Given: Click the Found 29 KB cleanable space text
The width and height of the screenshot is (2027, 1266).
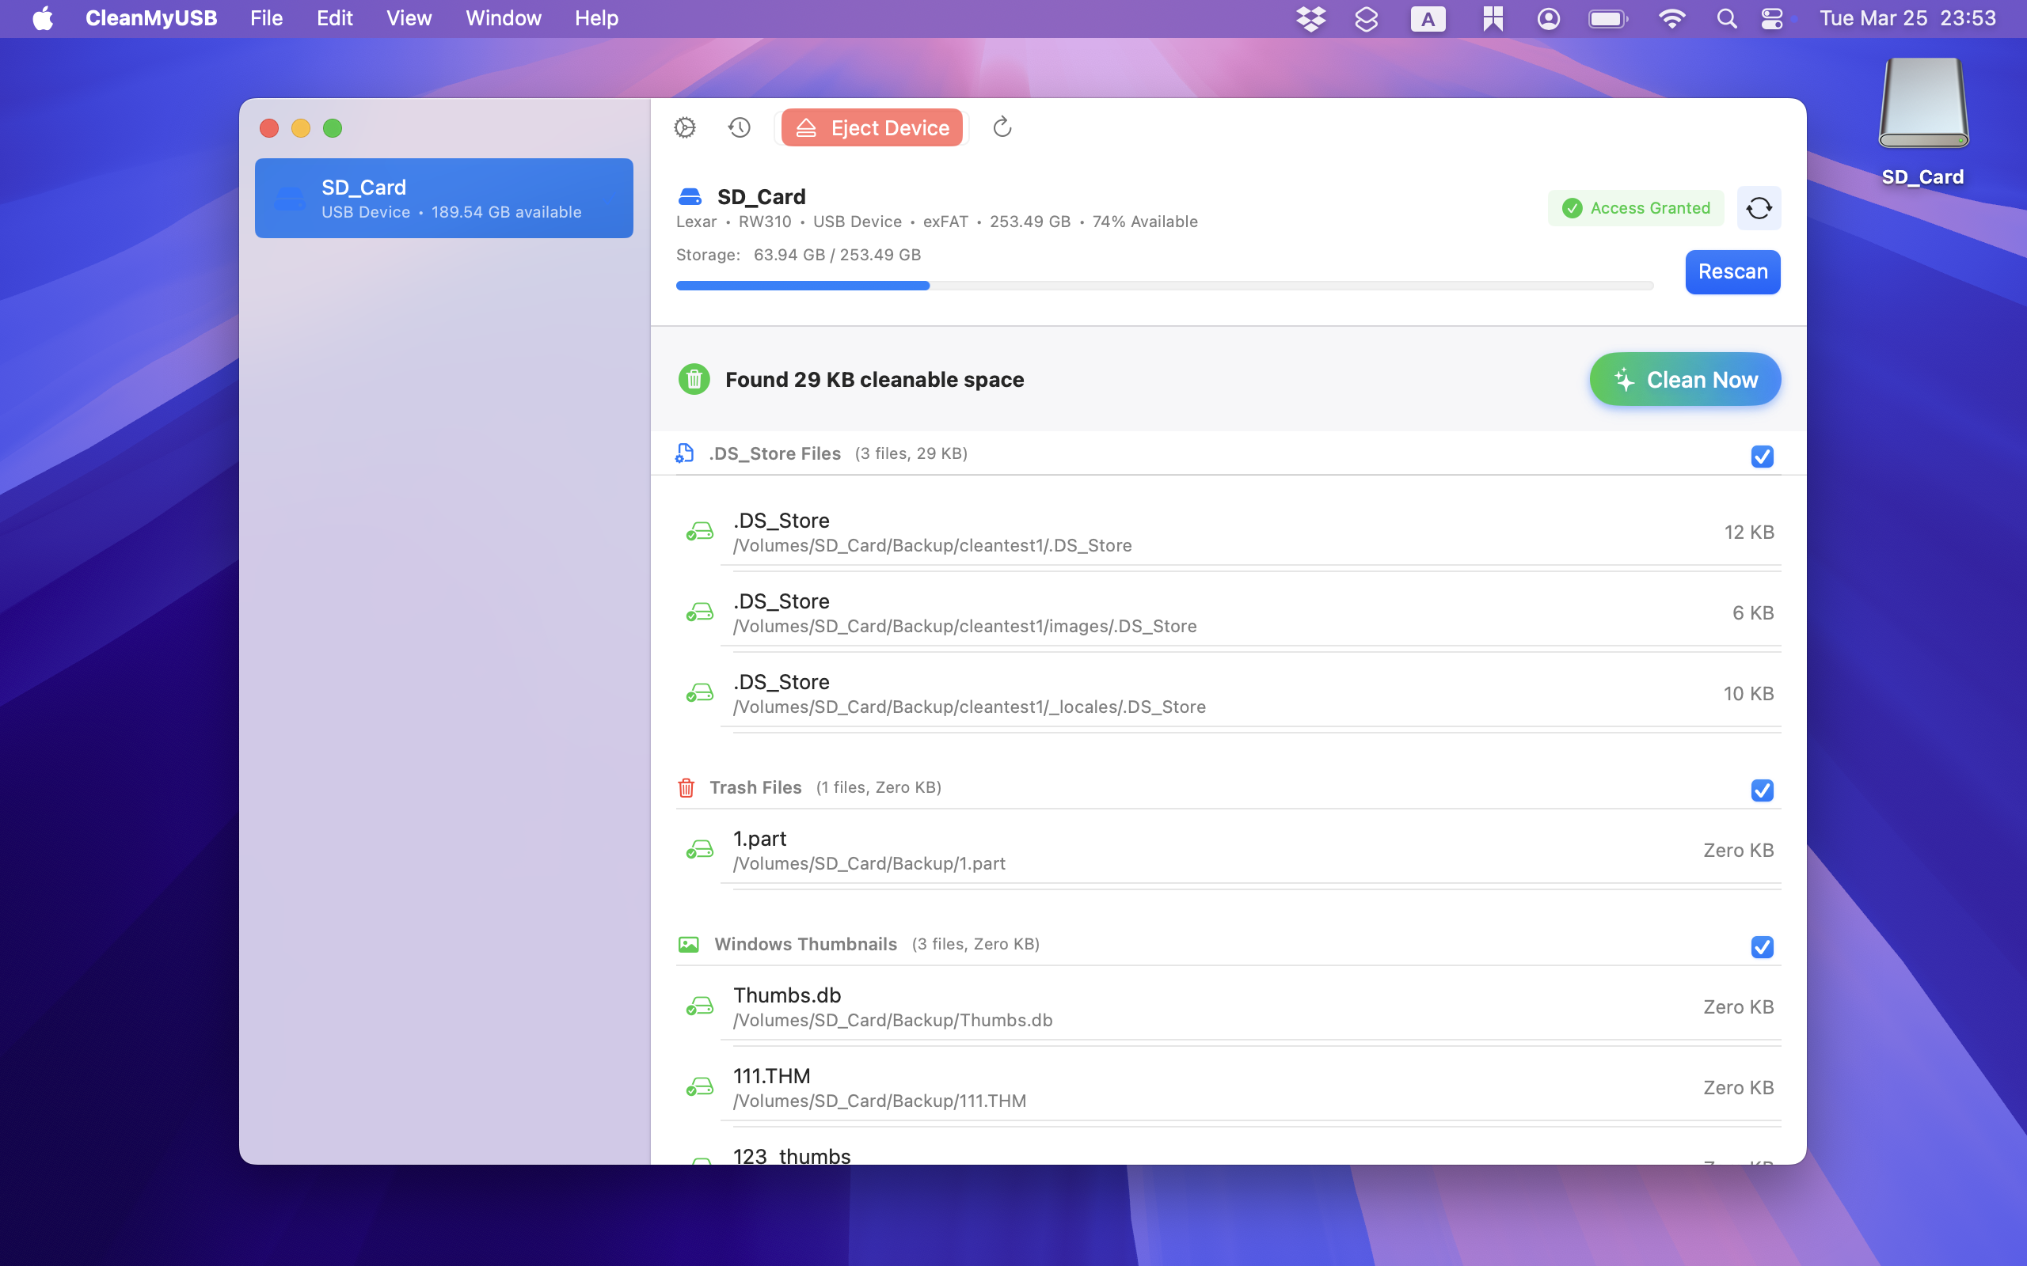Looking at the screenshot, I should coord(874,379).
